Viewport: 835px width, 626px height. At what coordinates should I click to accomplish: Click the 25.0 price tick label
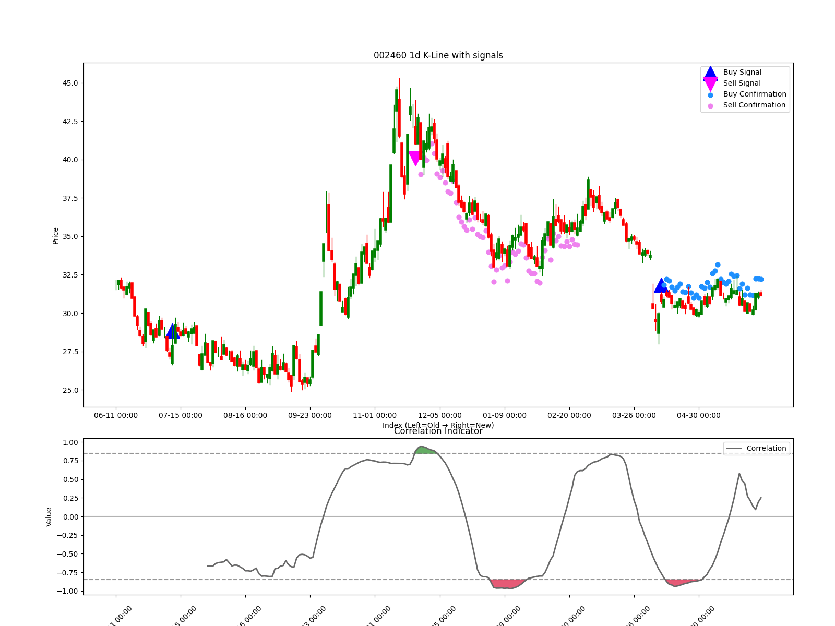pyautogui.click(x=69, y=390)
